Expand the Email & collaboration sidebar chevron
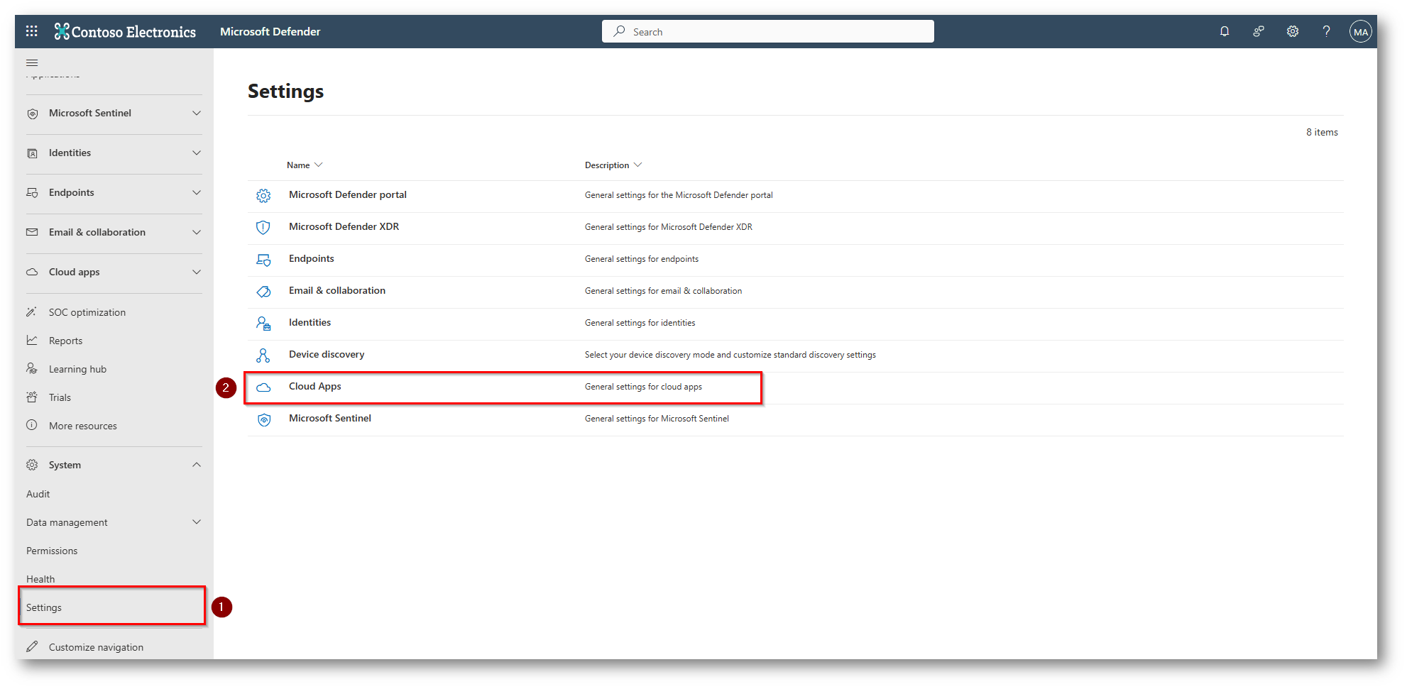Screen dimensions: 1407x689 197,232
